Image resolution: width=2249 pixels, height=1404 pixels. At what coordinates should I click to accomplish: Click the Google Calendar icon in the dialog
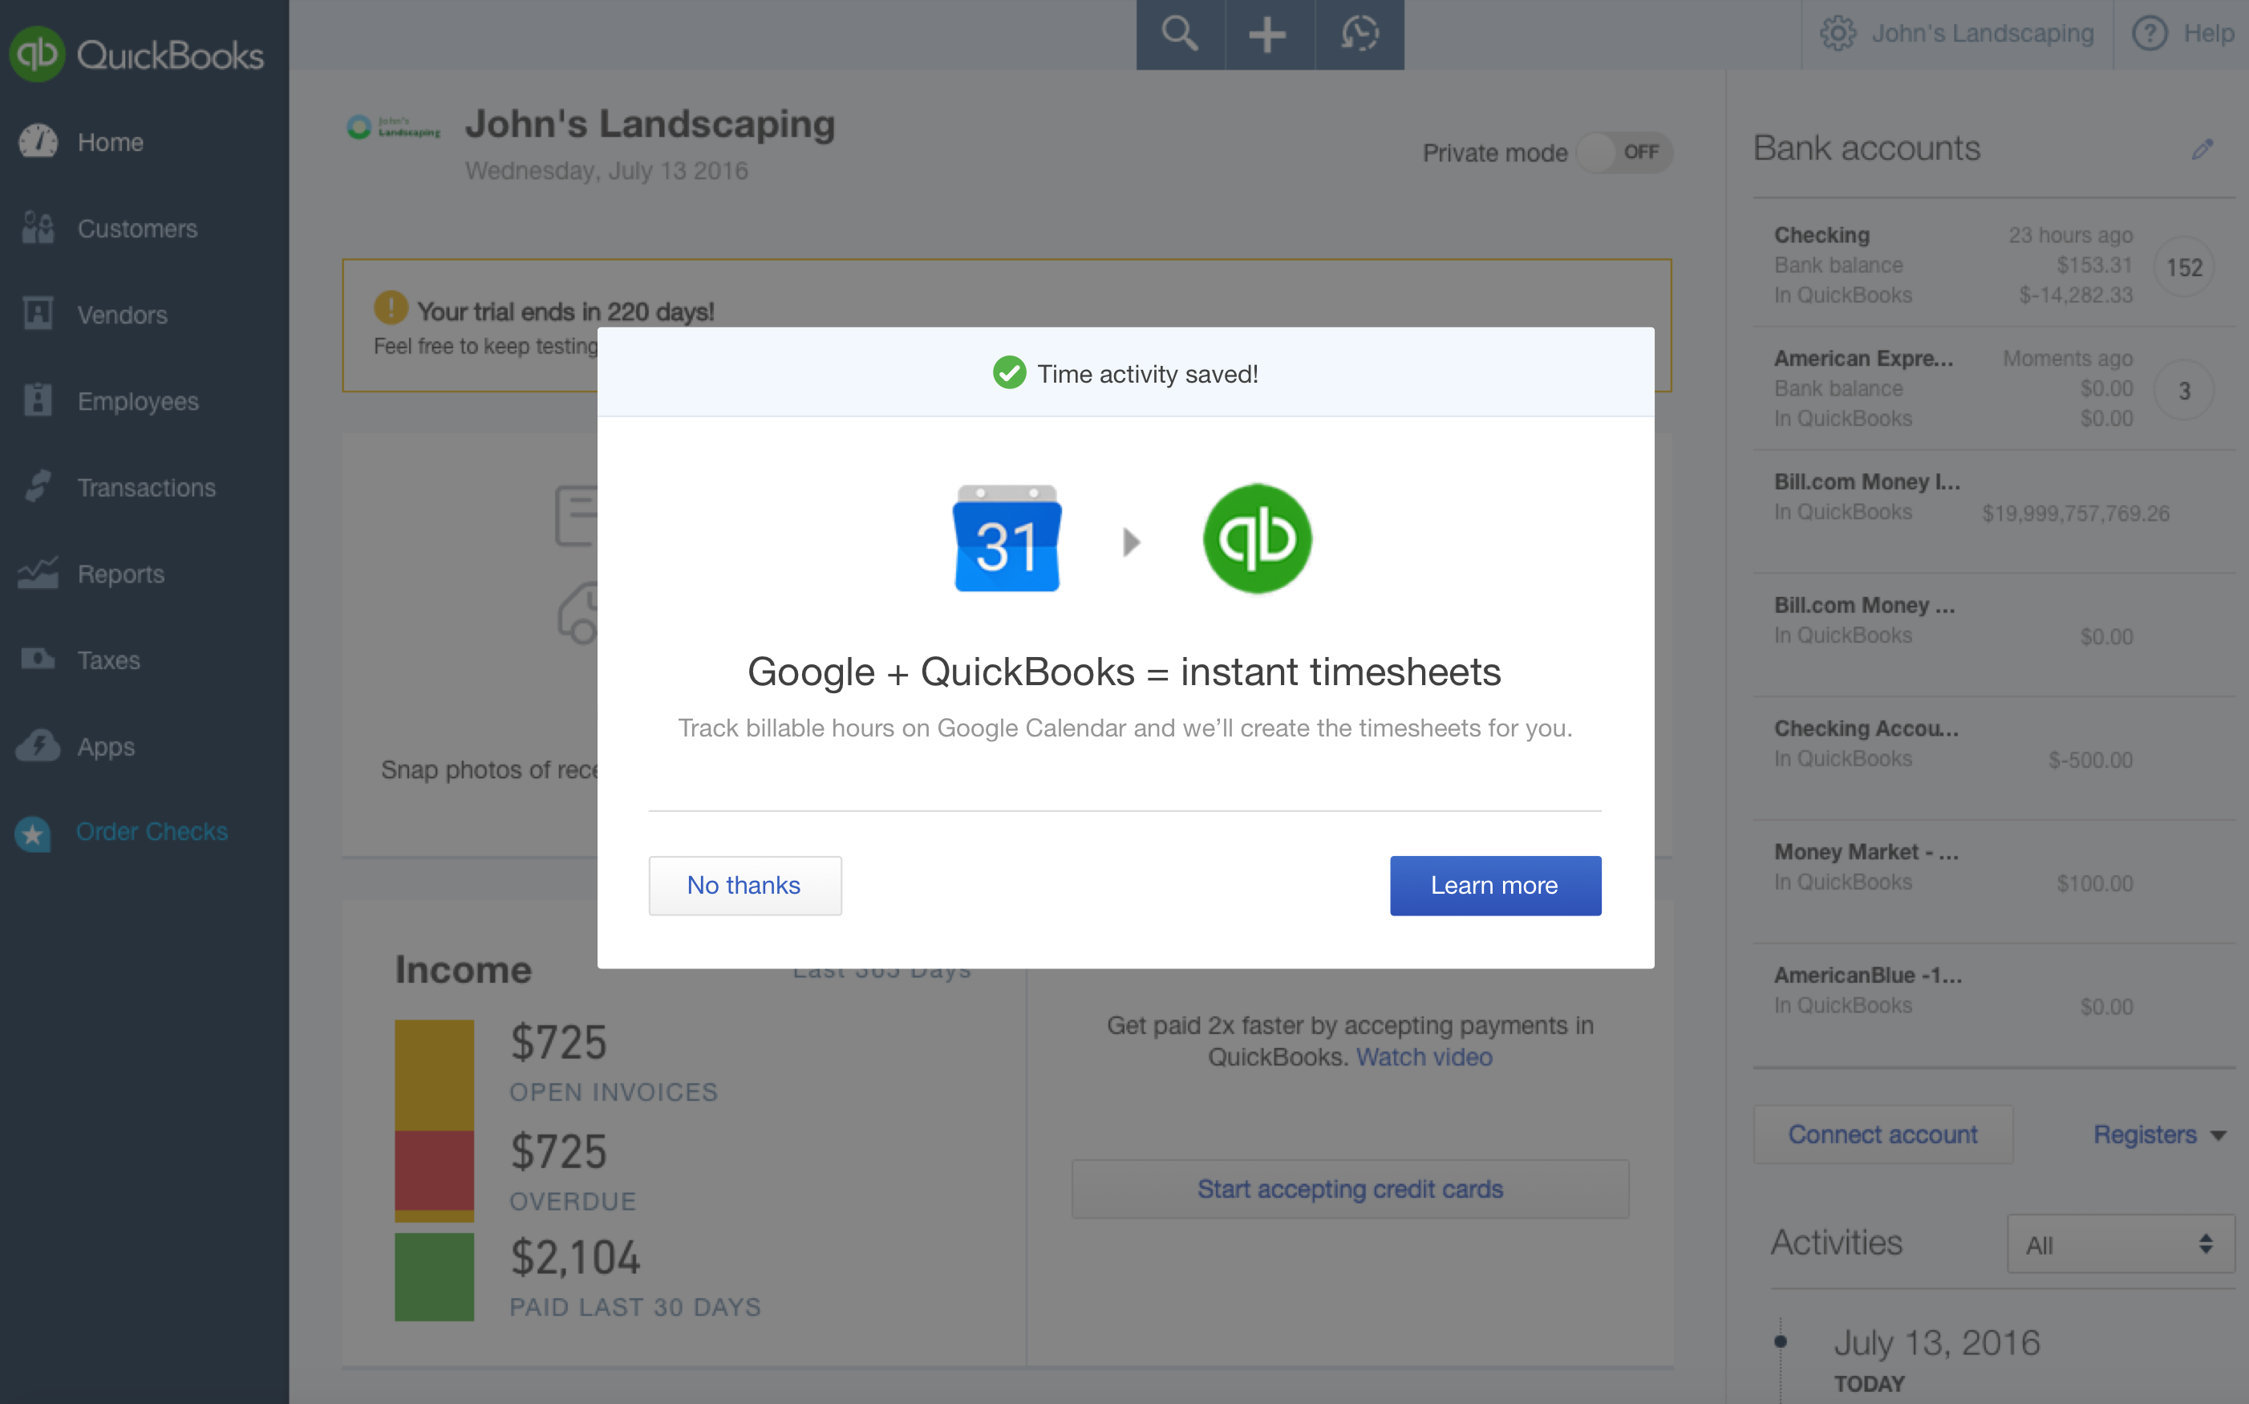1007,538
